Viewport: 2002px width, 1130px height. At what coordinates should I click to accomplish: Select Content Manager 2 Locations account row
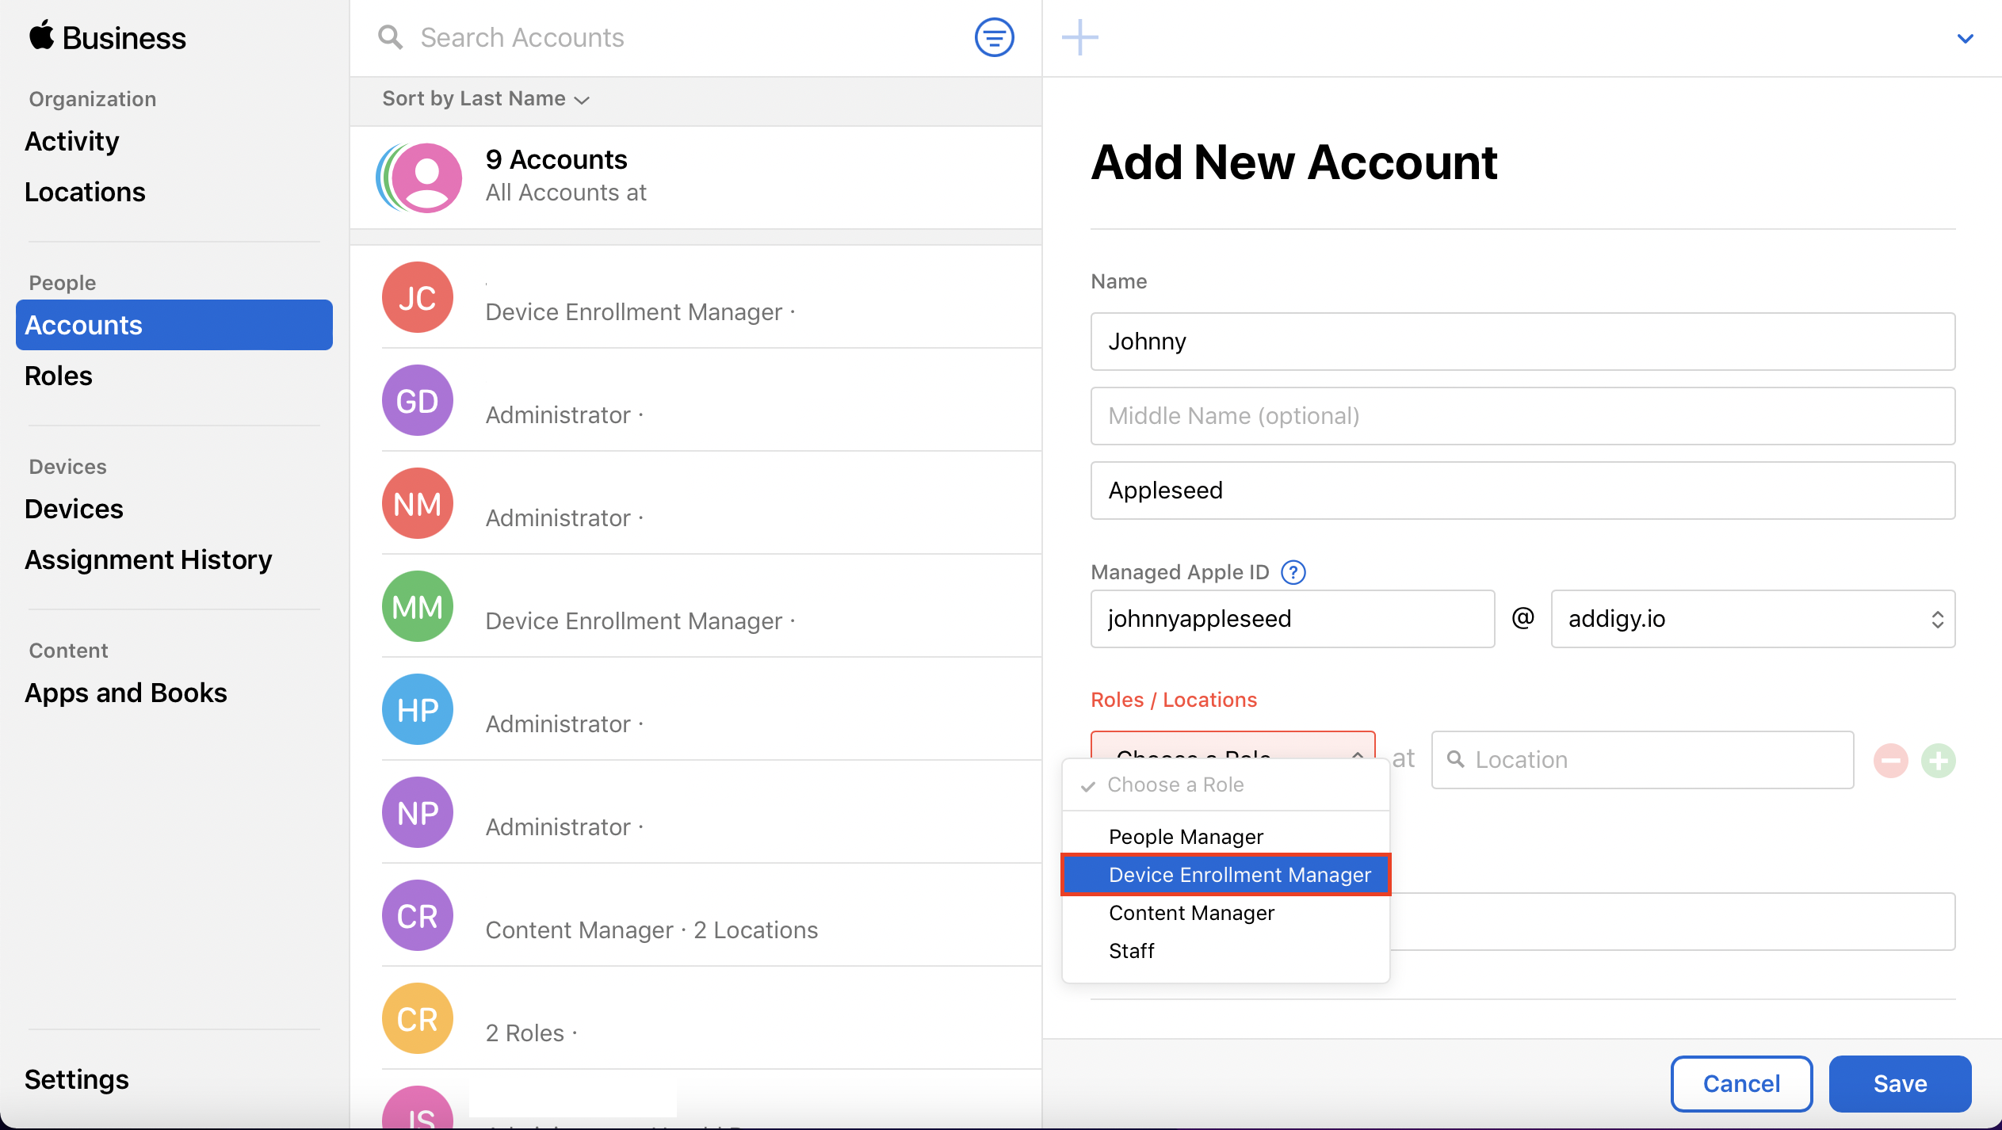click(696, 915)
